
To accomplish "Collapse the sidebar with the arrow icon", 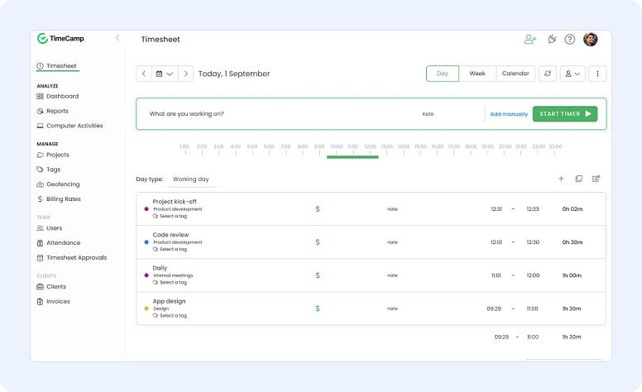I will point(117,38).
